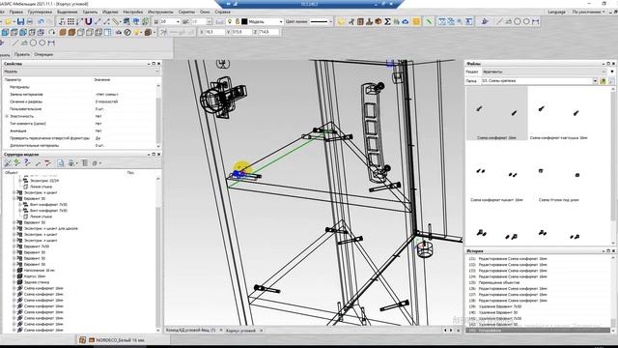Click the blue cloud icon in toolbar
This screenshot has height=348, width=618.
pyautogui.click(x=405, y=21)
